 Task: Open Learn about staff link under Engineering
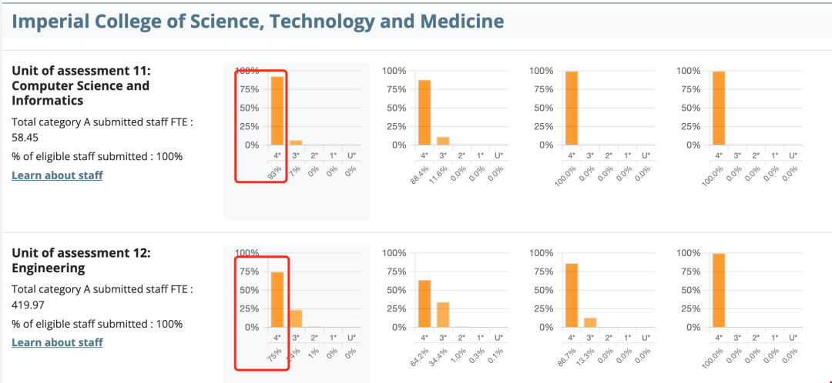57,342
